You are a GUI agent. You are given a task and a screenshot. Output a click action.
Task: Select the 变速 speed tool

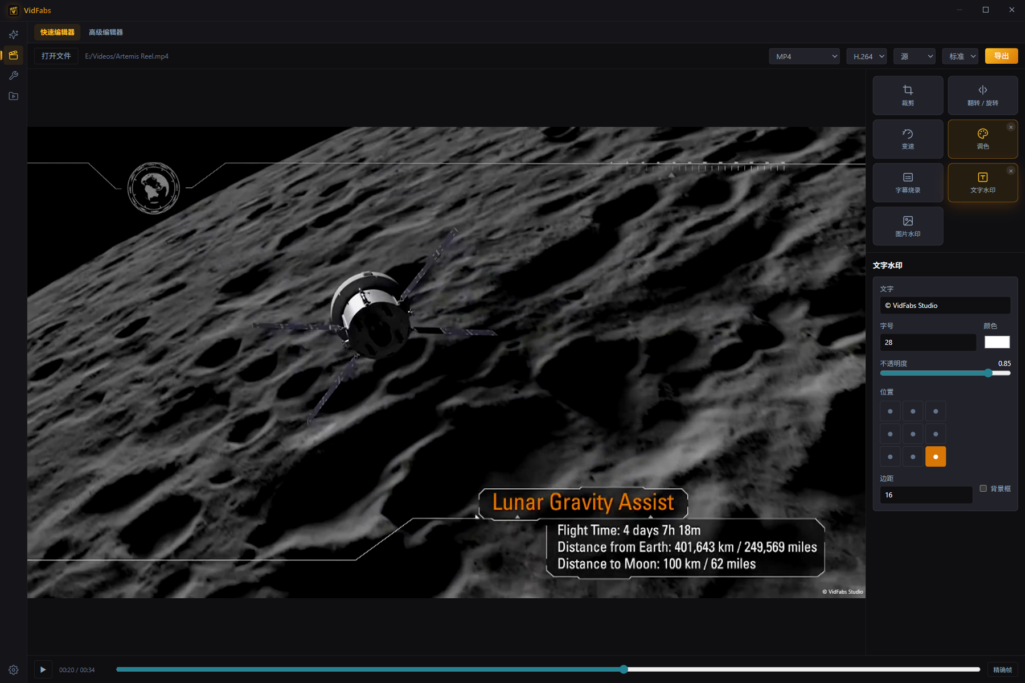tap(908, 139)
